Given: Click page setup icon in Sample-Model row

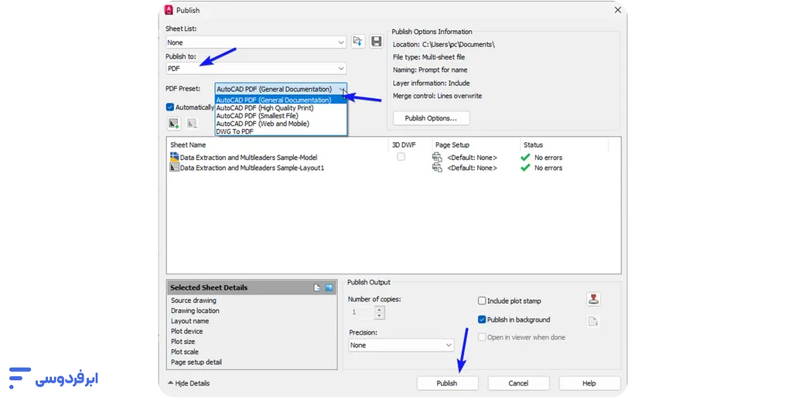Looking at the screenshot, I should click(x=437, y=157).
